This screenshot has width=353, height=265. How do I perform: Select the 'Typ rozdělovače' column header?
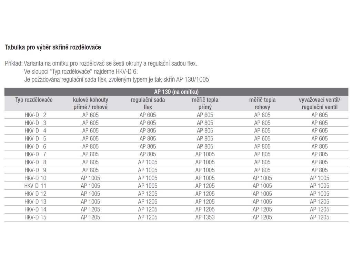[x=34, y=100]
